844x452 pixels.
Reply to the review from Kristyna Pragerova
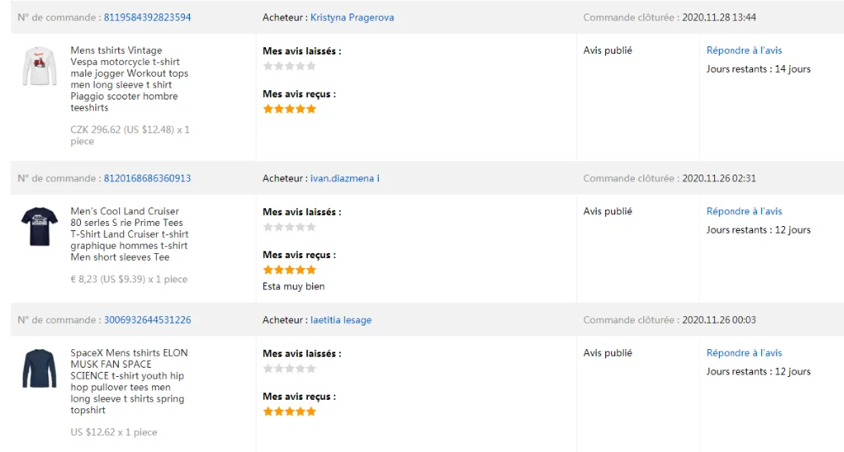(x=744, y=51)
